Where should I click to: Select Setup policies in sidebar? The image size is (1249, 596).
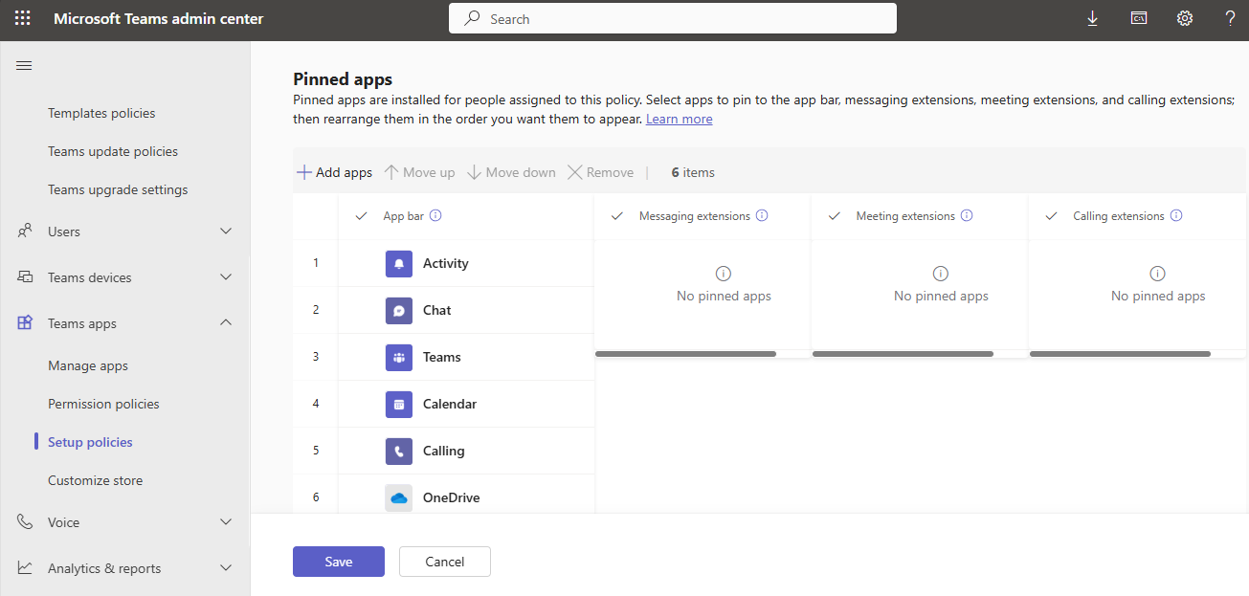[x=90, y=442]
